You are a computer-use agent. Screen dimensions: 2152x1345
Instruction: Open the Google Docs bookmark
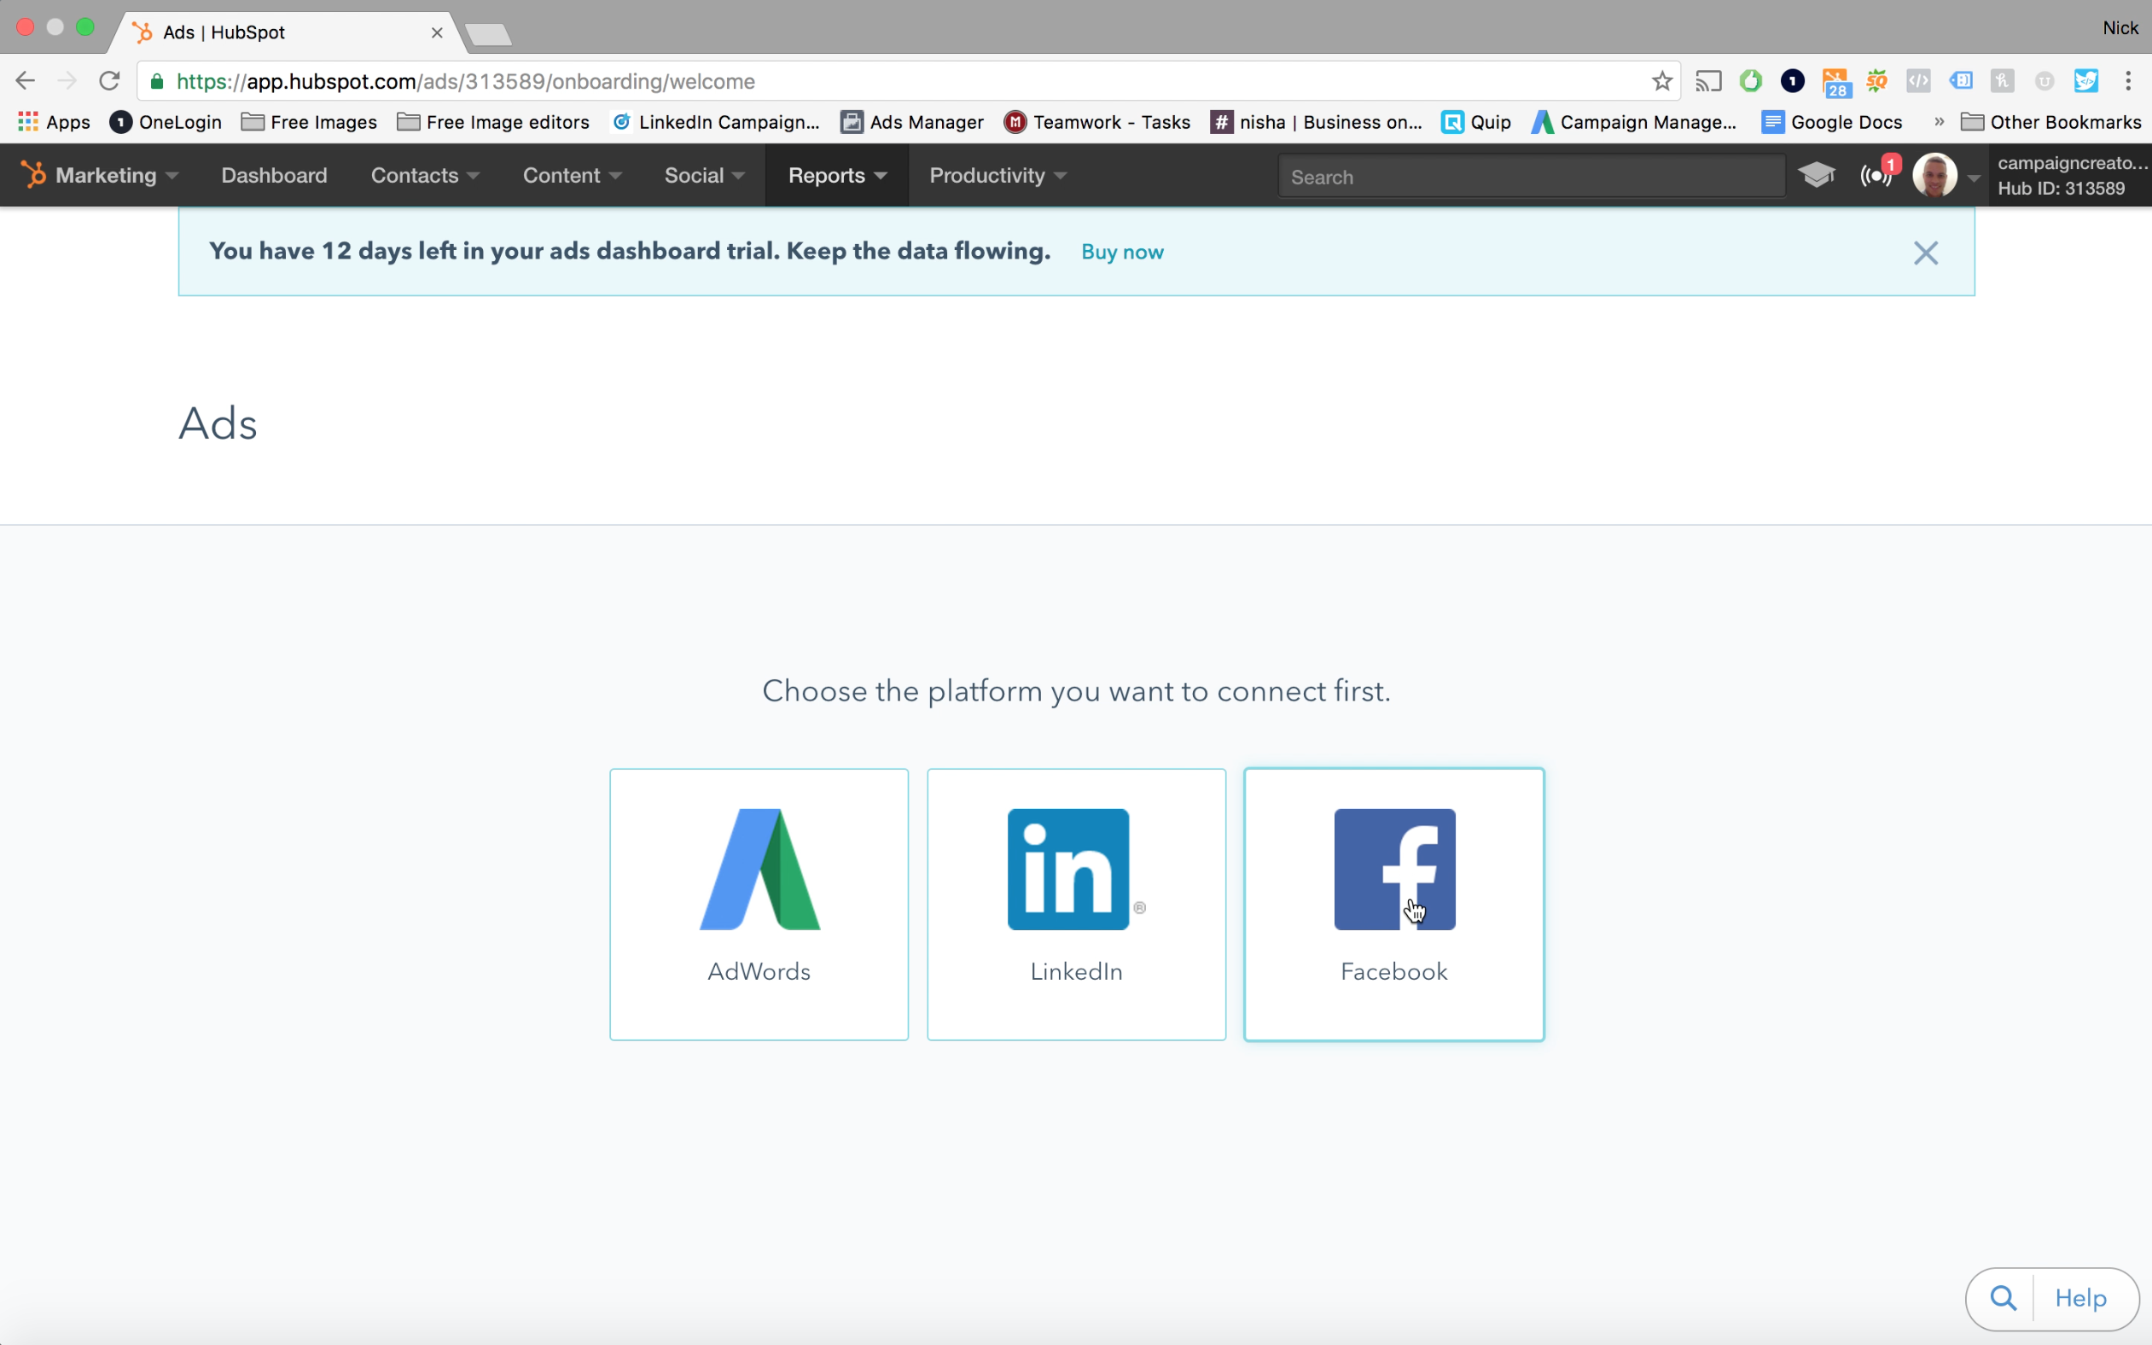(1847, 122)
